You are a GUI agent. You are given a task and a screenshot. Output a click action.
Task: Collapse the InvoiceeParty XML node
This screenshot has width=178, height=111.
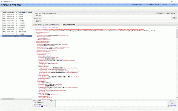[36, 81]
